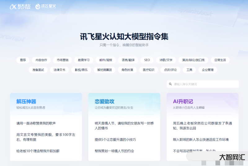Click the 解压神器 card title
Viewport: 248px width, 166px height.
pyautogui.click(x=26, y=101)
